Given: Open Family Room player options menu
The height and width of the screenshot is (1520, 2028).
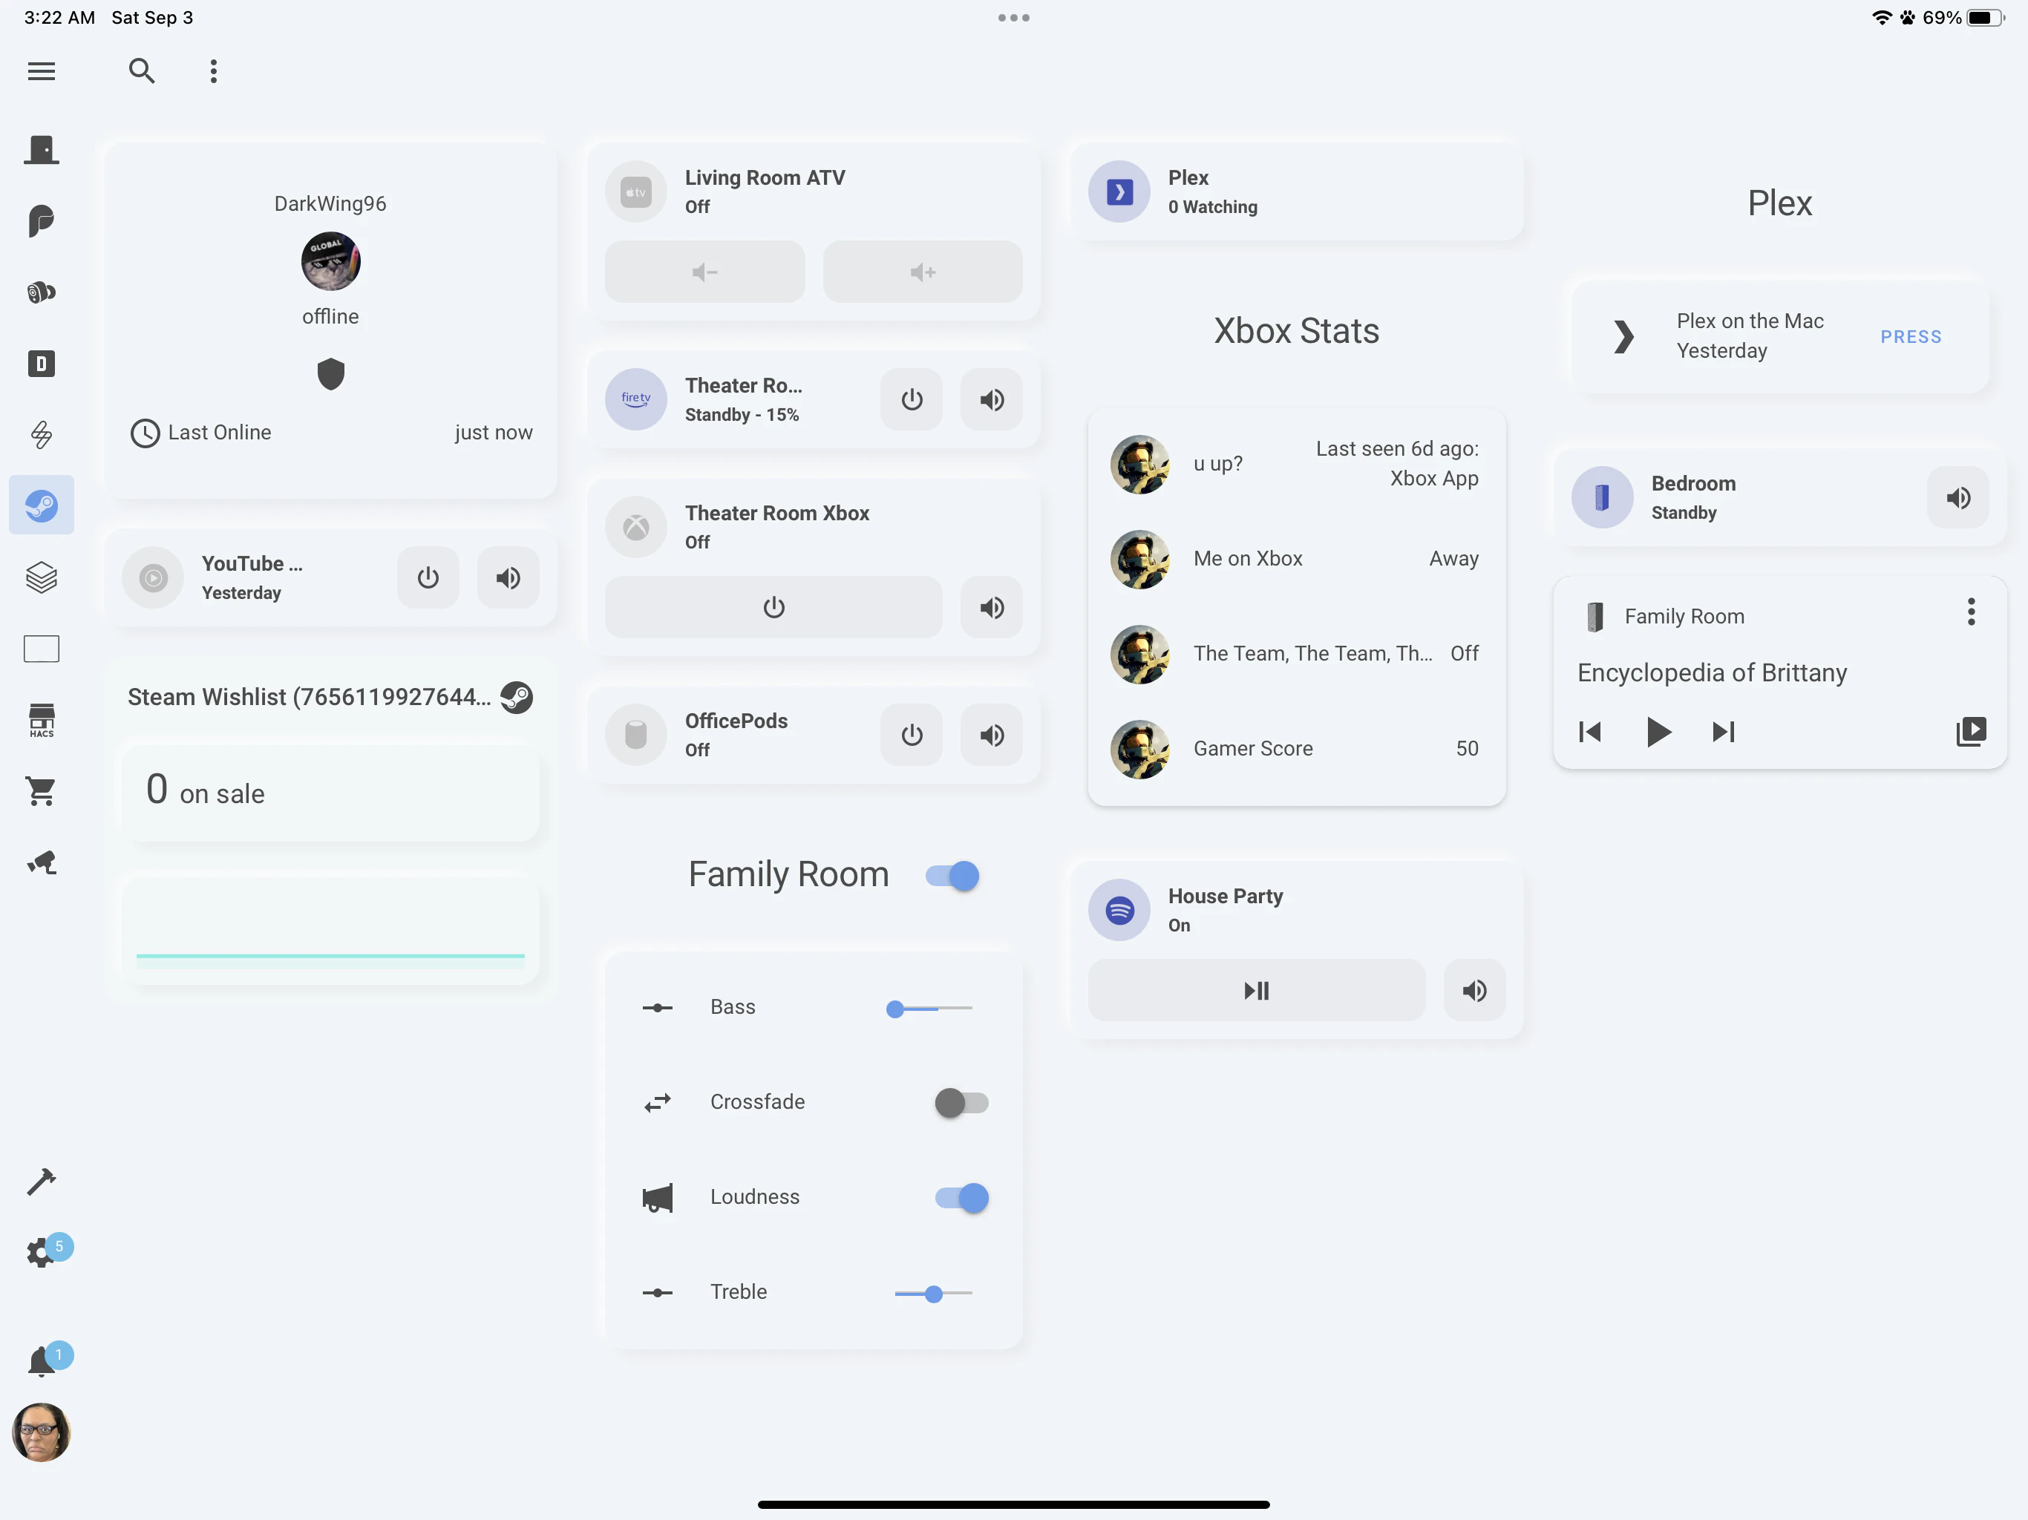Looking at the screenshot, I should tap(1971, 612).
